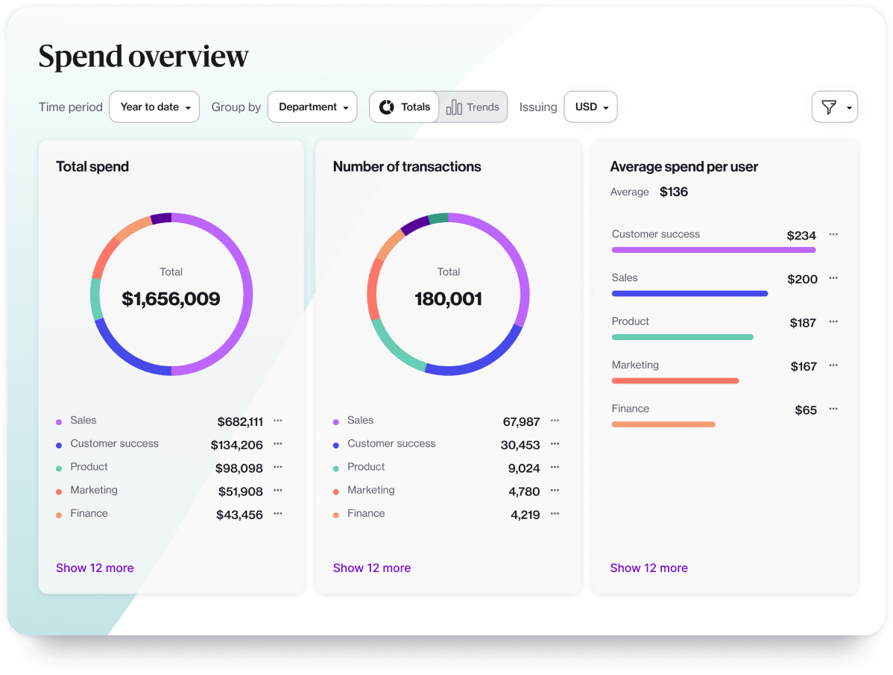Select Marketing in Total spend legend
This screenshot has width=893, height=675.
[94, 491]
